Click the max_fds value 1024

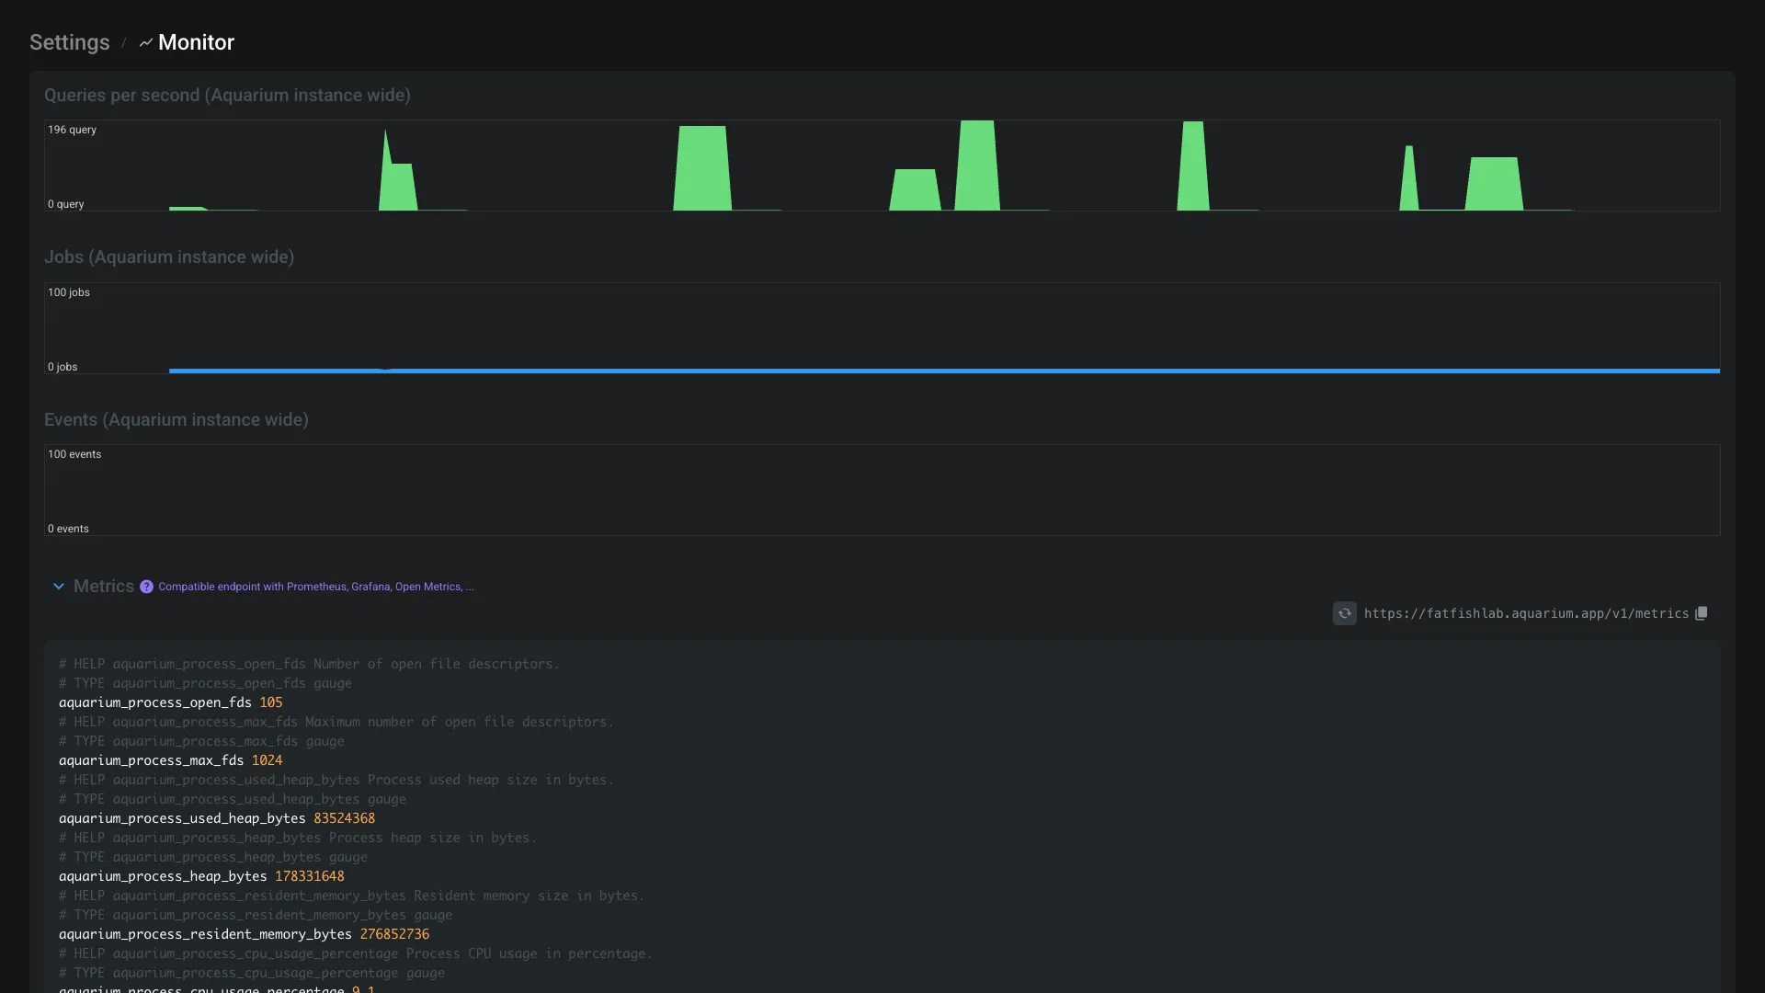click(267, 760)
